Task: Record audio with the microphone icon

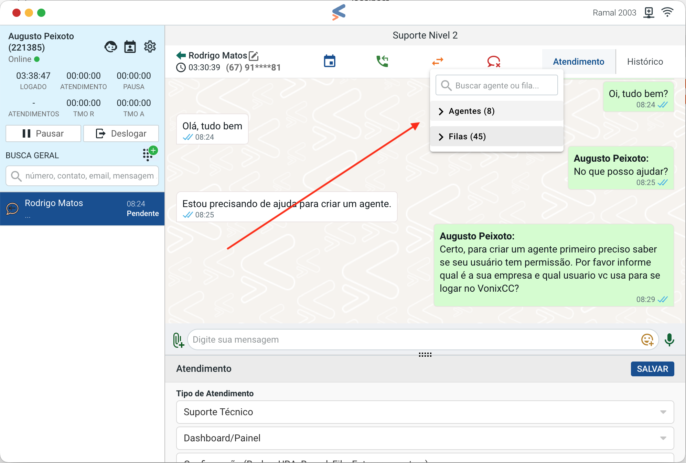Action: 669,340
